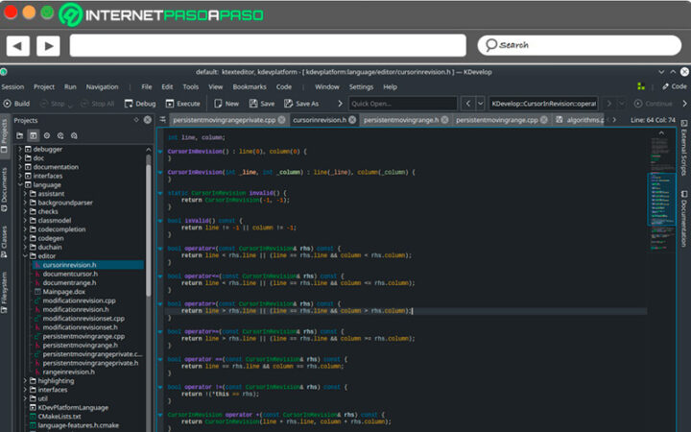The height and width of the screenshot is (432, 691).
Task: Close the persistentmovingrangeprivate.cpp tab
Action: click(281, 120)
